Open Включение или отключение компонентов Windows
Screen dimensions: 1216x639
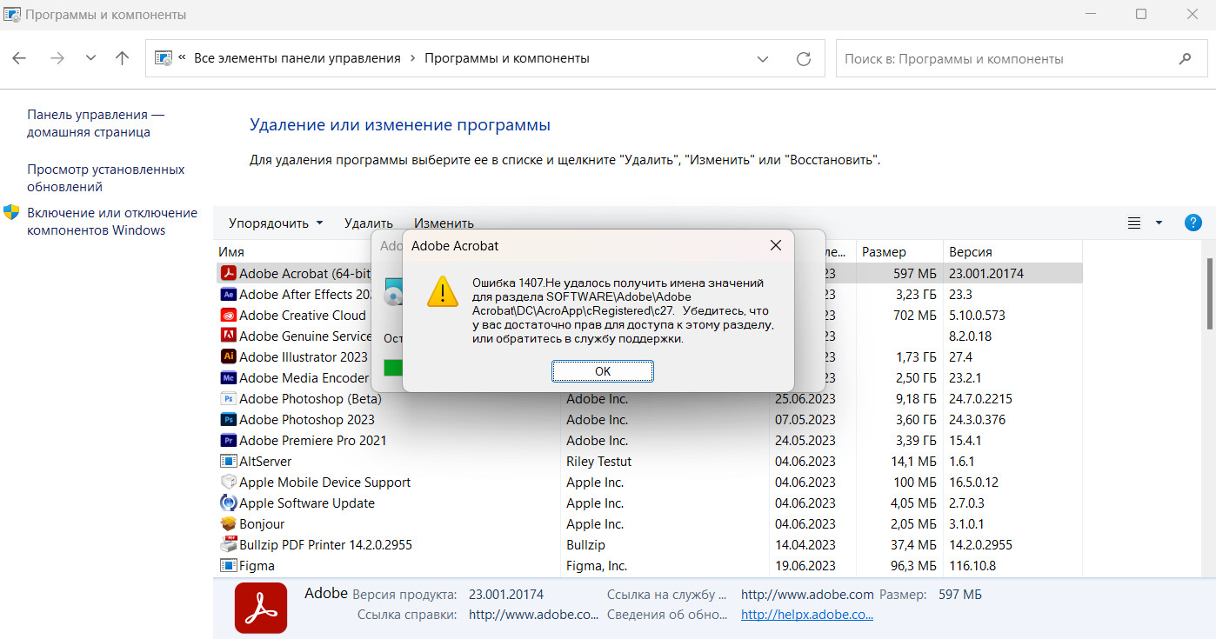[112, 222]
